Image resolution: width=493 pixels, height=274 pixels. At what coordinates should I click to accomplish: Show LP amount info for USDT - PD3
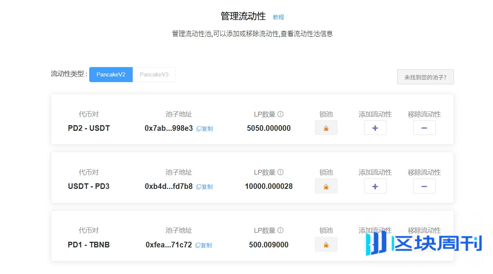[280, 172]
